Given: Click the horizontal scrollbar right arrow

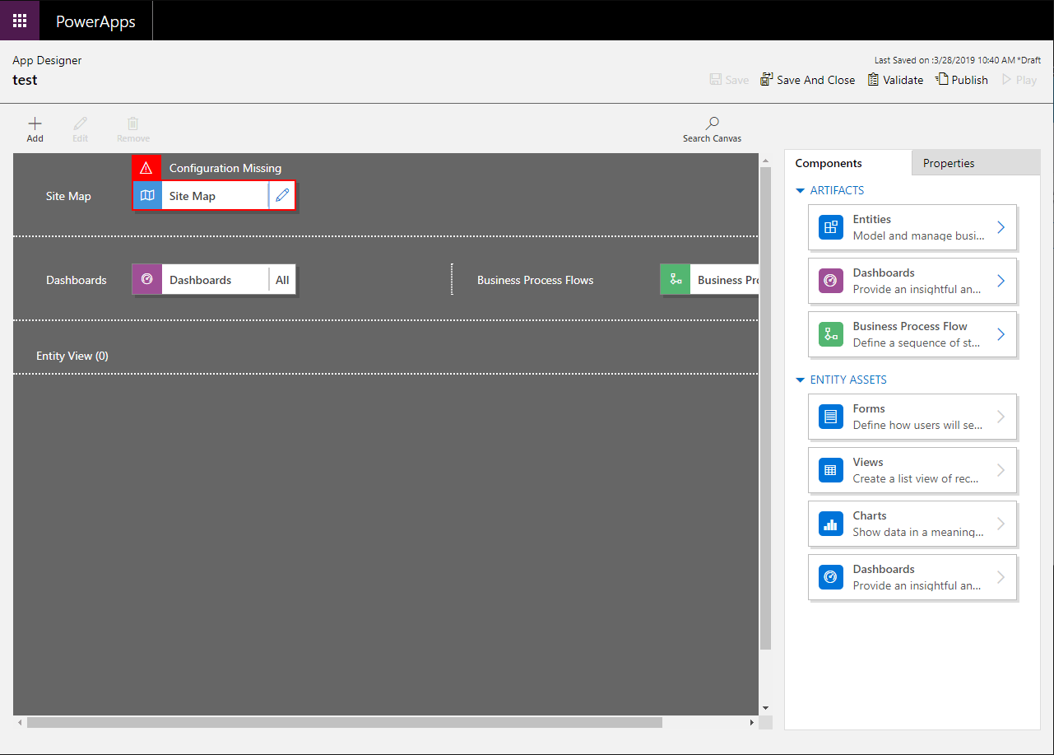Looking at the screenshot, I should [x=751, y=722].
